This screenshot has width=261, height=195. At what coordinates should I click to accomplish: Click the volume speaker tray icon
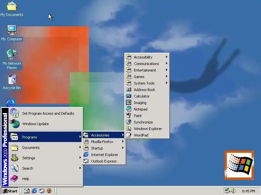click(x=233, y=191)
